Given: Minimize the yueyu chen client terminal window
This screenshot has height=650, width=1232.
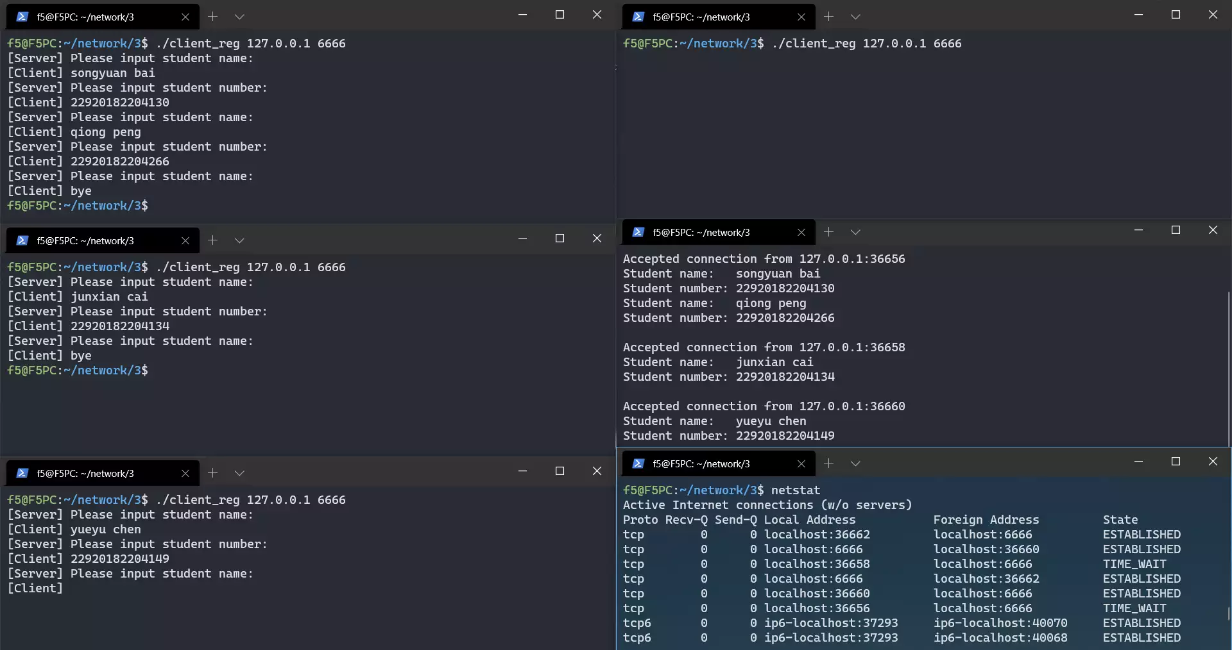Looking at the screenshot, I should [522, 471].
